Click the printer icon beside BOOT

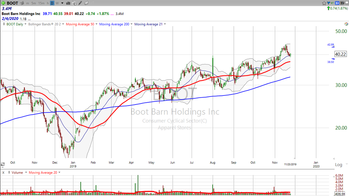(22, 3)
